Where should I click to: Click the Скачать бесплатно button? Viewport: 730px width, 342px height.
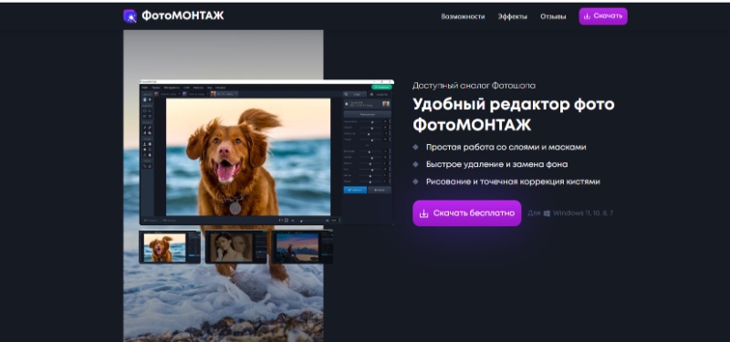click(466, 213)
